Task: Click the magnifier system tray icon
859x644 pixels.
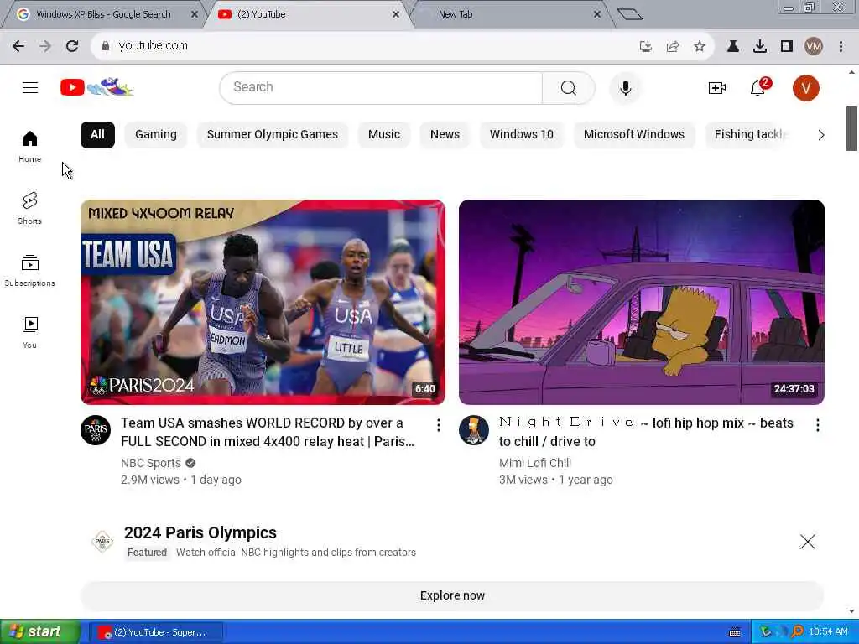Action: click(797, 632)
